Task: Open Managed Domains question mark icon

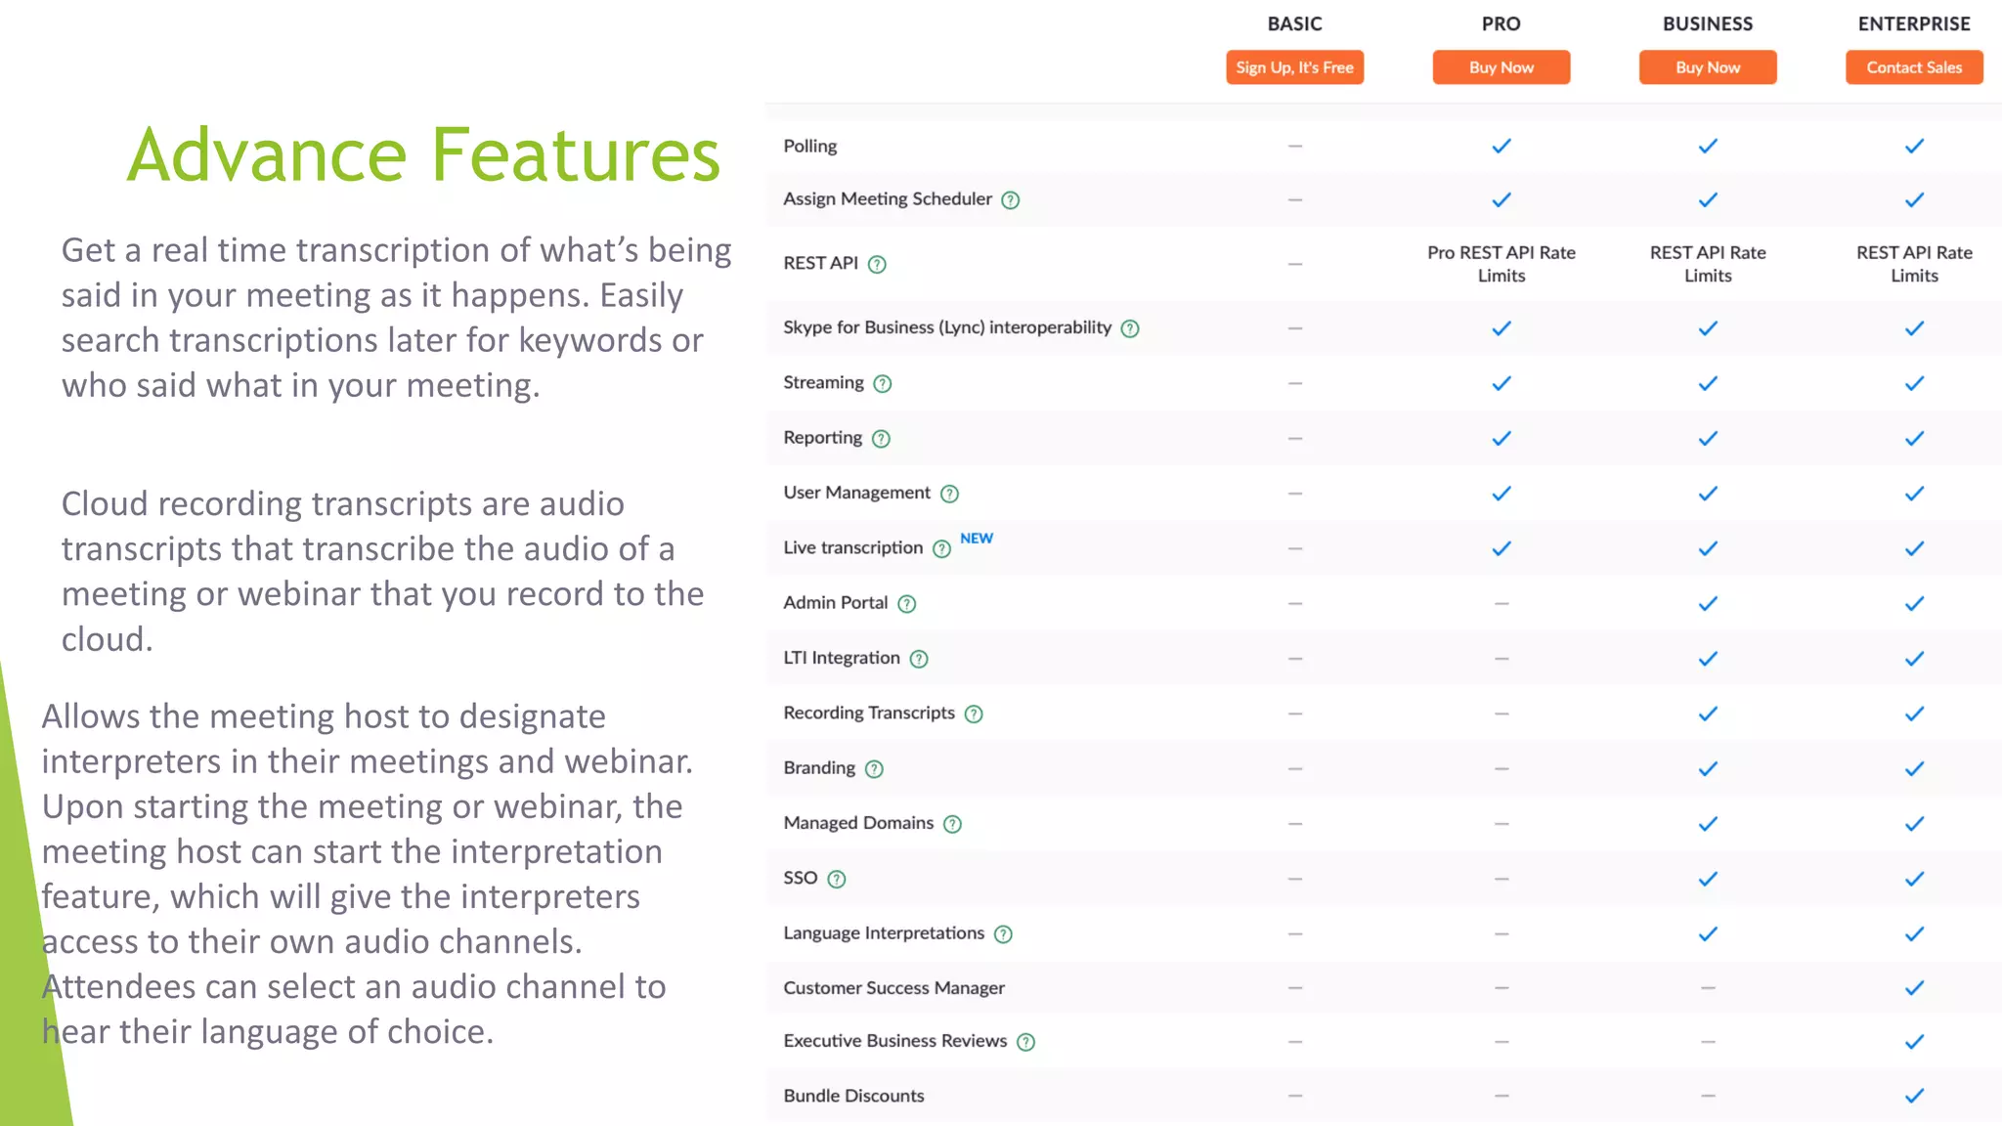Action: coord(952,824)
